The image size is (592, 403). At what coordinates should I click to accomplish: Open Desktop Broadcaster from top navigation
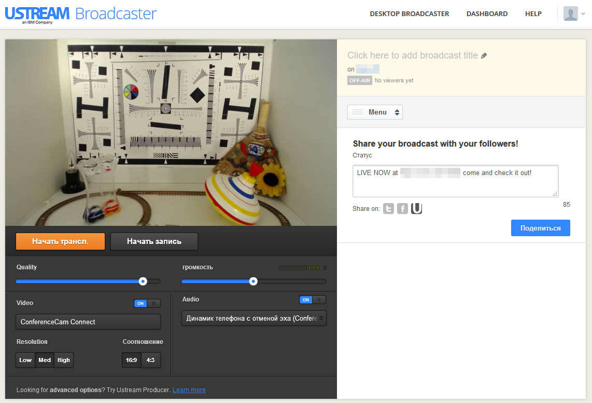[x=409, y=13]
